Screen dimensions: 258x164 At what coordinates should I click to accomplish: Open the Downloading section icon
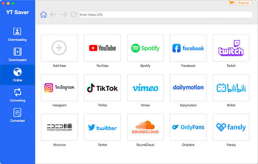point(17,31)
